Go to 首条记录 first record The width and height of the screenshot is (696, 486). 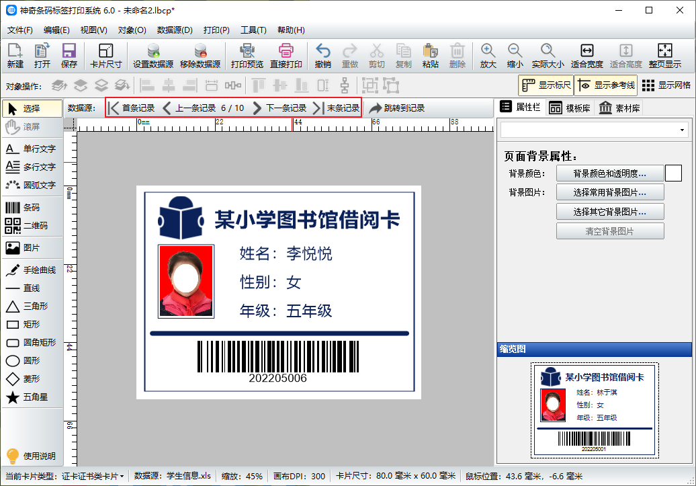click(x=132, y=108)
